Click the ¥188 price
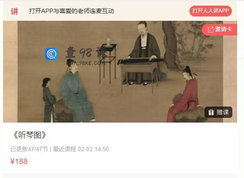The width and height of the screenshot is (244, 178). (19, 162)
